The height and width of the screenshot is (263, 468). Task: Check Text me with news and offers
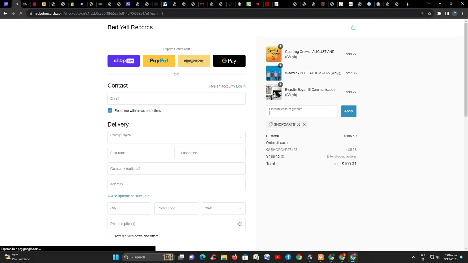tap(110, 236)
